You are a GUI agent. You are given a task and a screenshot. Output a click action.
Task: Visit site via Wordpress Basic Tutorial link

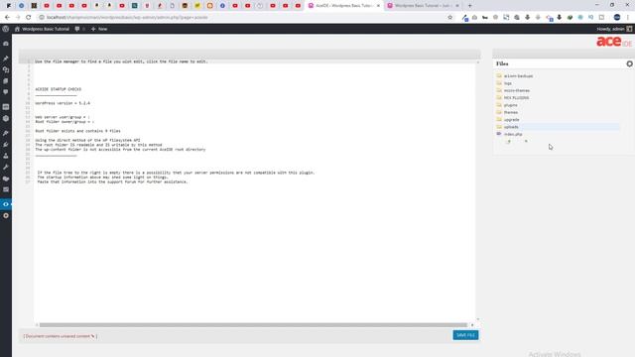[x=42, y=29]
